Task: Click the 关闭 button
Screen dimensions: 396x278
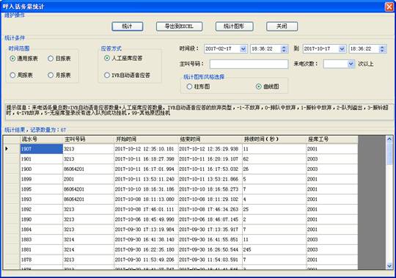Action: (x=282, y=26)
